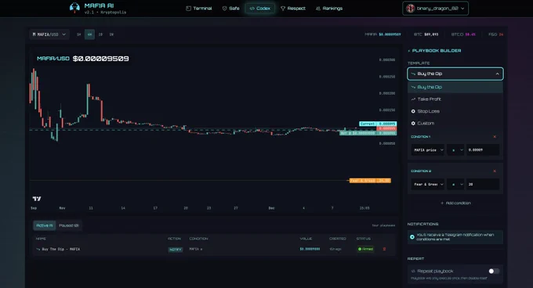Open the Respect nav tab
The width and height of the screenshot is (533, 288).
(293, 8)
